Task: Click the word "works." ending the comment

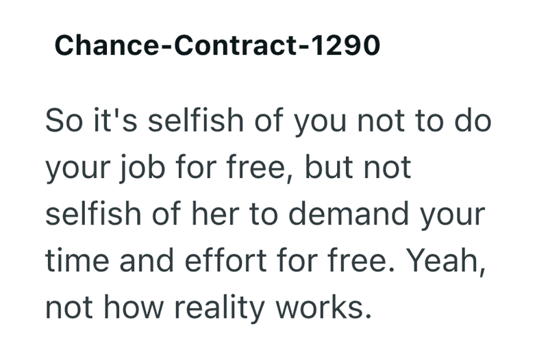Action: (x=323, y=308)
